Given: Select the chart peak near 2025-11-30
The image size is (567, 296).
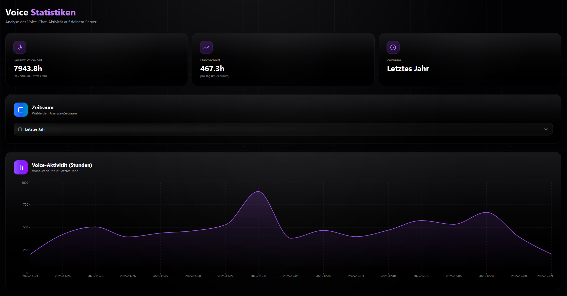Looking at the screenshot, I should click(258, 192).
